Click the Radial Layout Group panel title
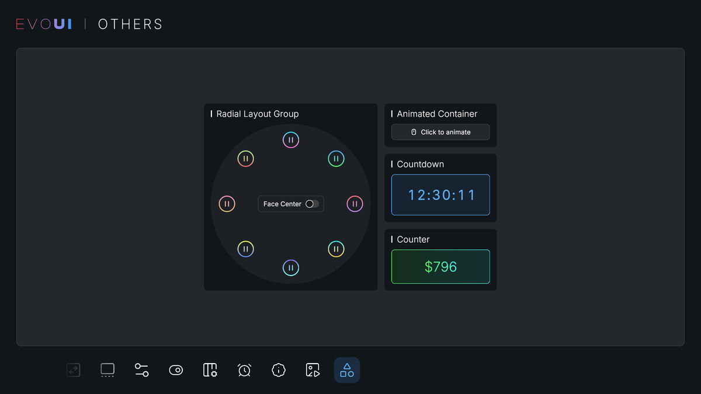Screen dimensions: 701x394 tap(256, 114)
